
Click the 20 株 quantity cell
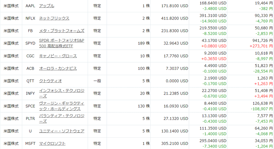pyautogui.click(x=145, y=93)
